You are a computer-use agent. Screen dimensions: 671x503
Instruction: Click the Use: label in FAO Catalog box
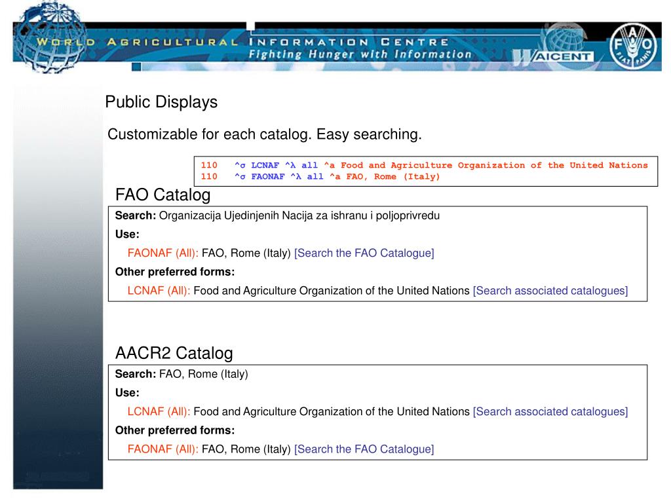coord(127,234)
